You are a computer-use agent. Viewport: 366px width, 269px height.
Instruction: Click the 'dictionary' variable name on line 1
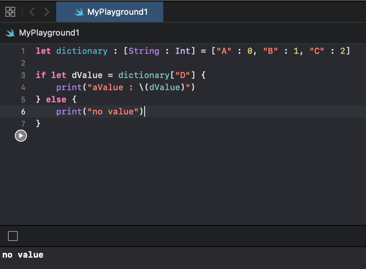(x=82, y=51)
